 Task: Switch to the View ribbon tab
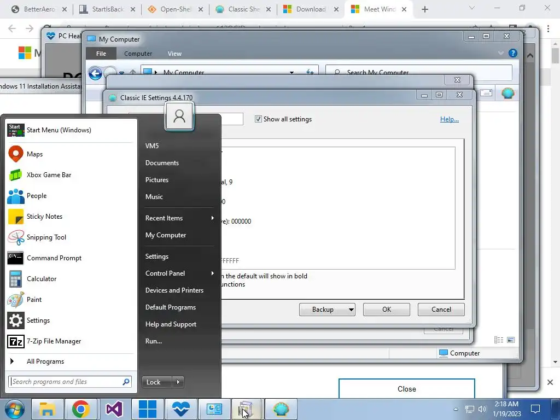coord(174,54)
